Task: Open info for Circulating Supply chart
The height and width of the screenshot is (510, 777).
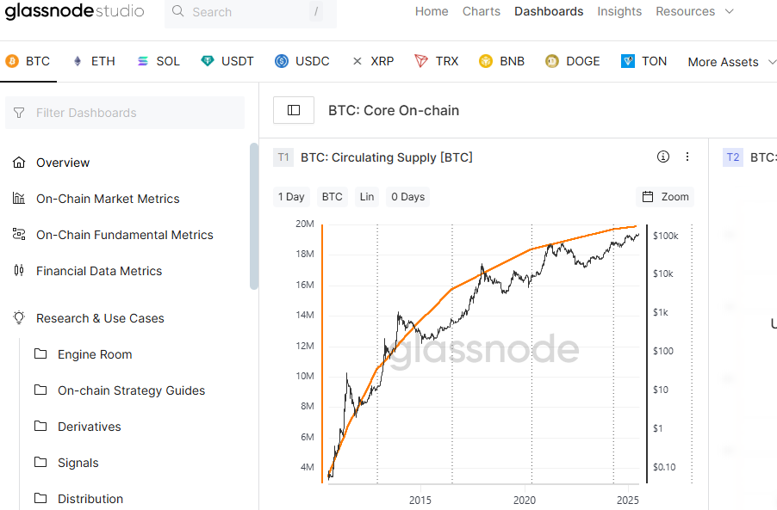Action: pos(663,157)
